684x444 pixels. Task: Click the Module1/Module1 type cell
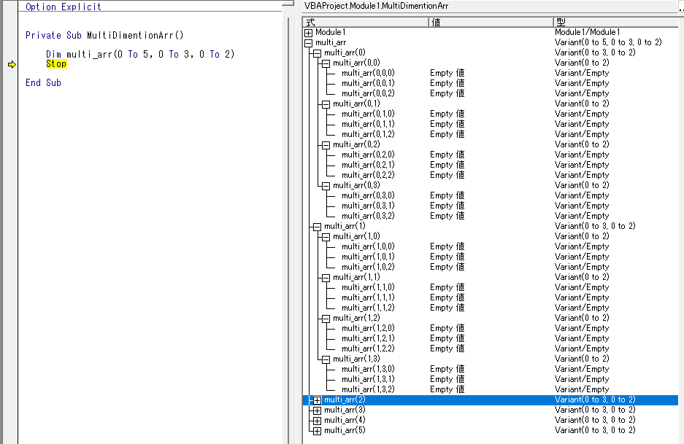pos(587,32)
